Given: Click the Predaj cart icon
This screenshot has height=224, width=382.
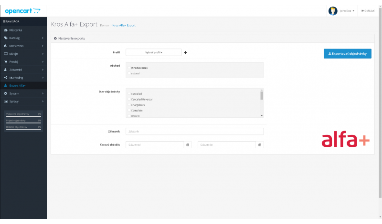Looking at the screenshot, I should [x=6, y=62].
